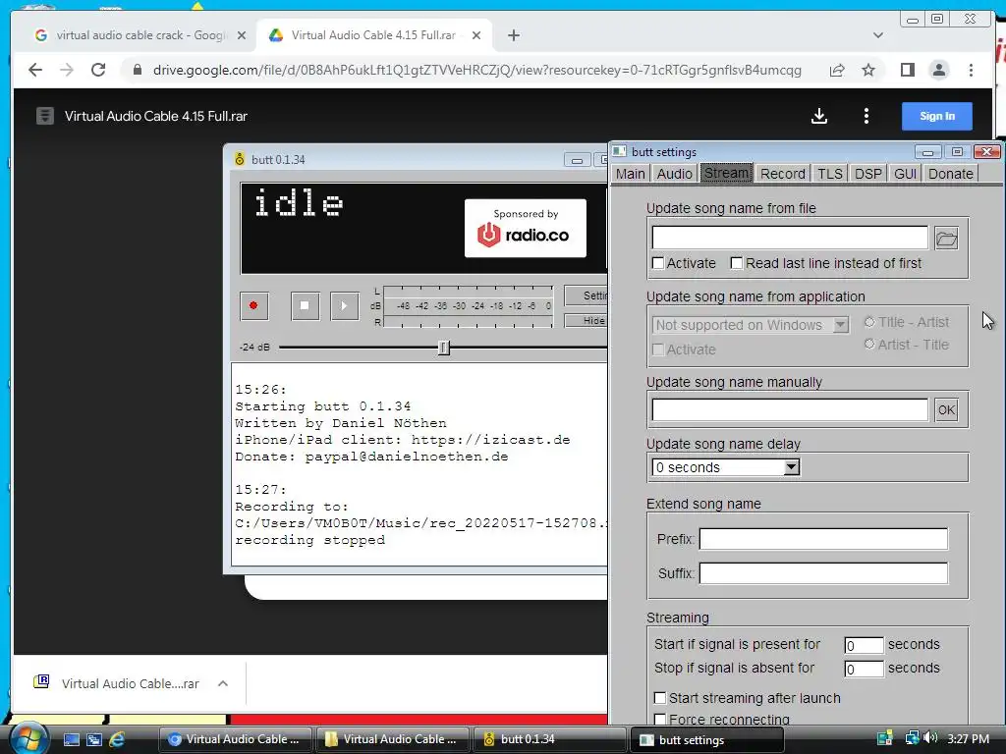
Task: Go back in Chrome
Action: 35,70
